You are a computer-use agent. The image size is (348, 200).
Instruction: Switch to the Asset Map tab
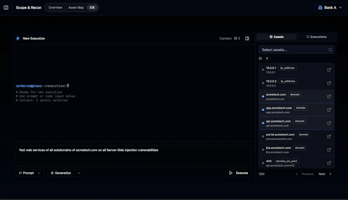click(x=76, y=7)
